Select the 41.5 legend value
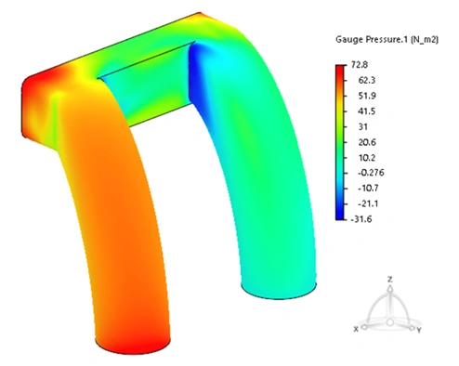 coord(367,111)
